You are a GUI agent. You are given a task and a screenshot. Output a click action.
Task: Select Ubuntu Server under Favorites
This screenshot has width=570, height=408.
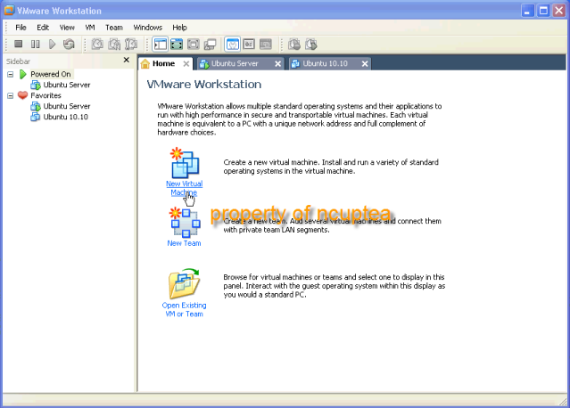67,106
